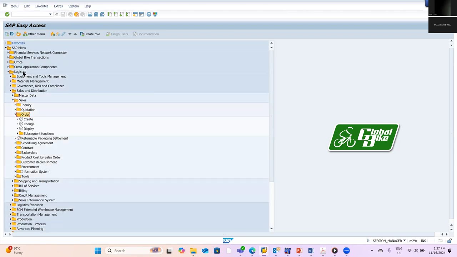Click Delete favorites star icon
Screen dimensions: 457x257
click(58, 34)
